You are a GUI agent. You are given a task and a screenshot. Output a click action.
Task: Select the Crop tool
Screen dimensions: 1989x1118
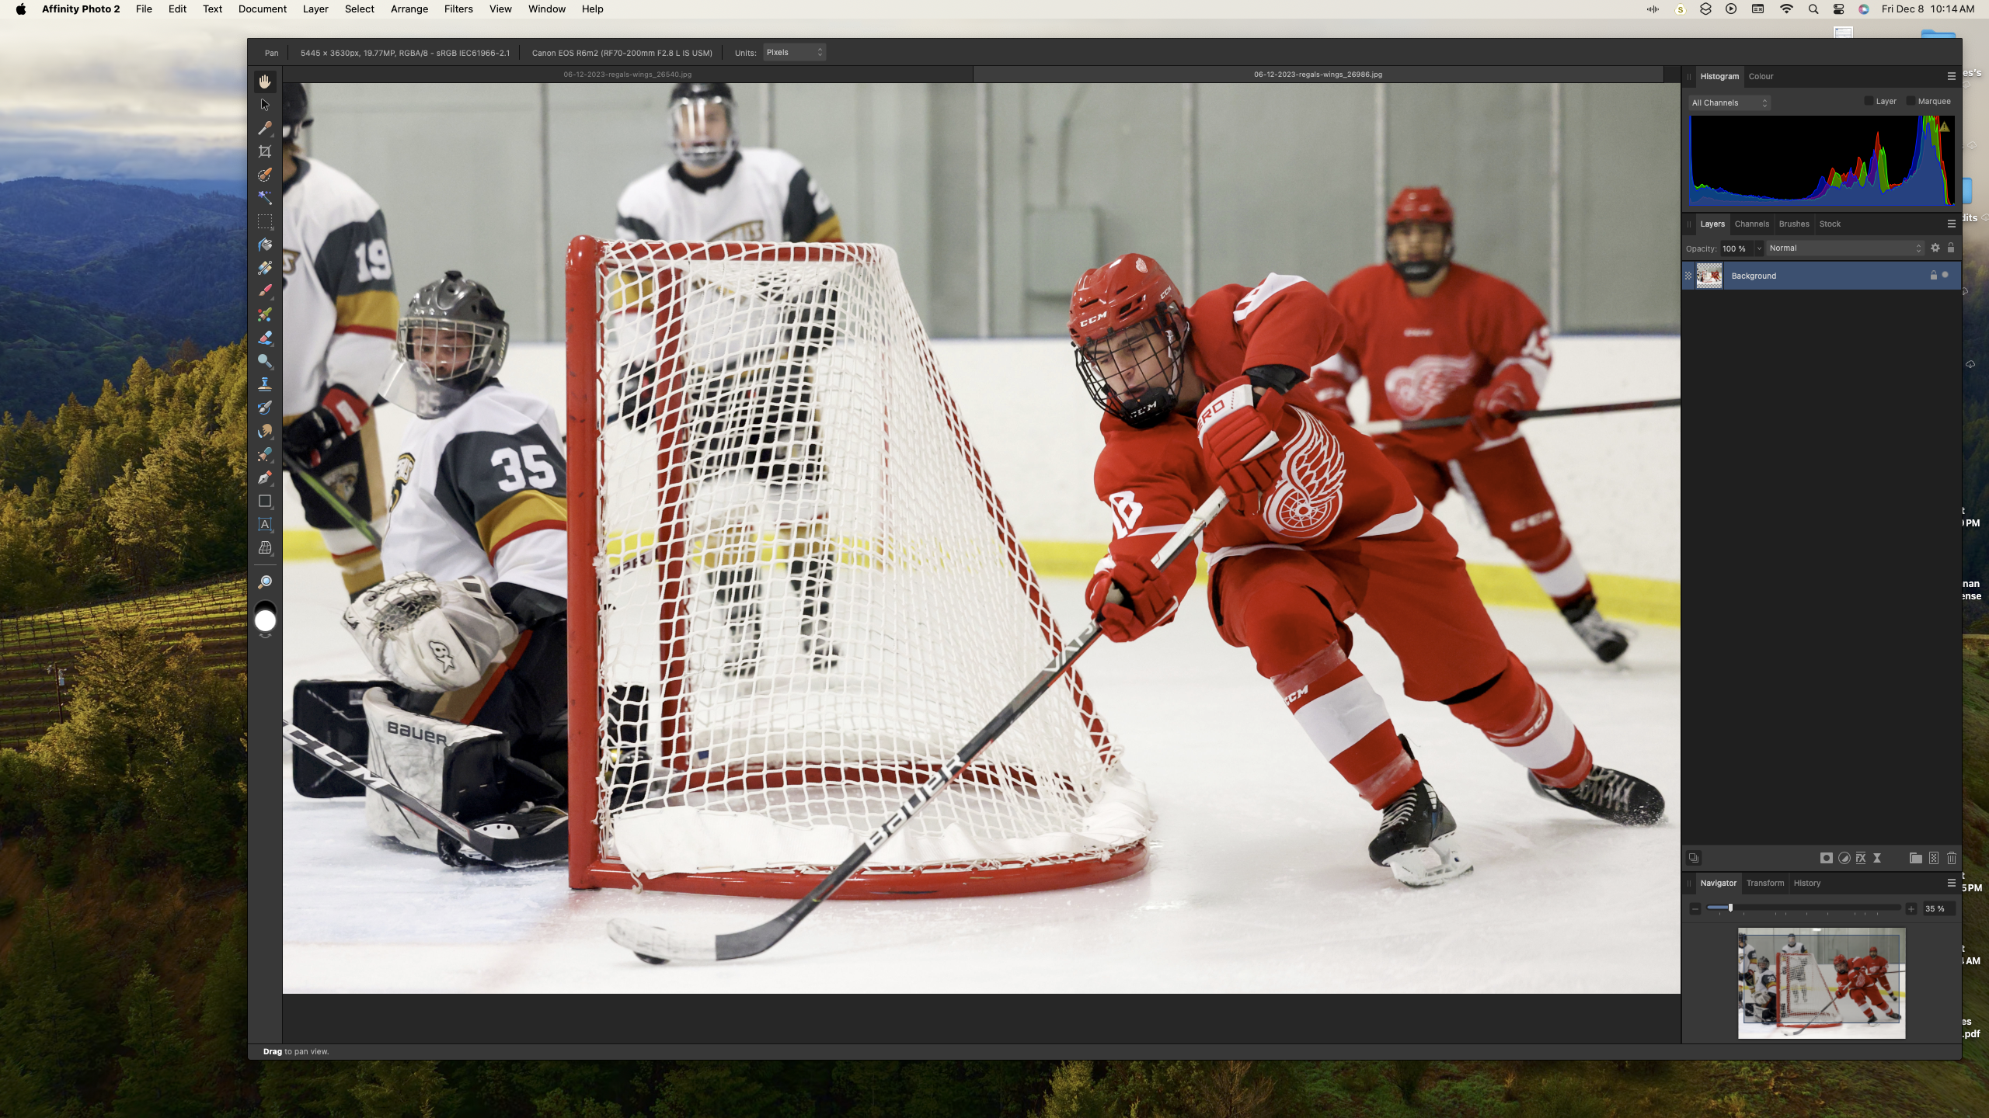[265, 151]
